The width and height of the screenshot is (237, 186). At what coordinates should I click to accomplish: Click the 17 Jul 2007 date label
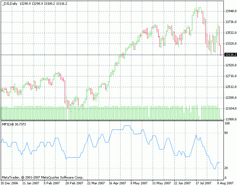coord(203,183)
